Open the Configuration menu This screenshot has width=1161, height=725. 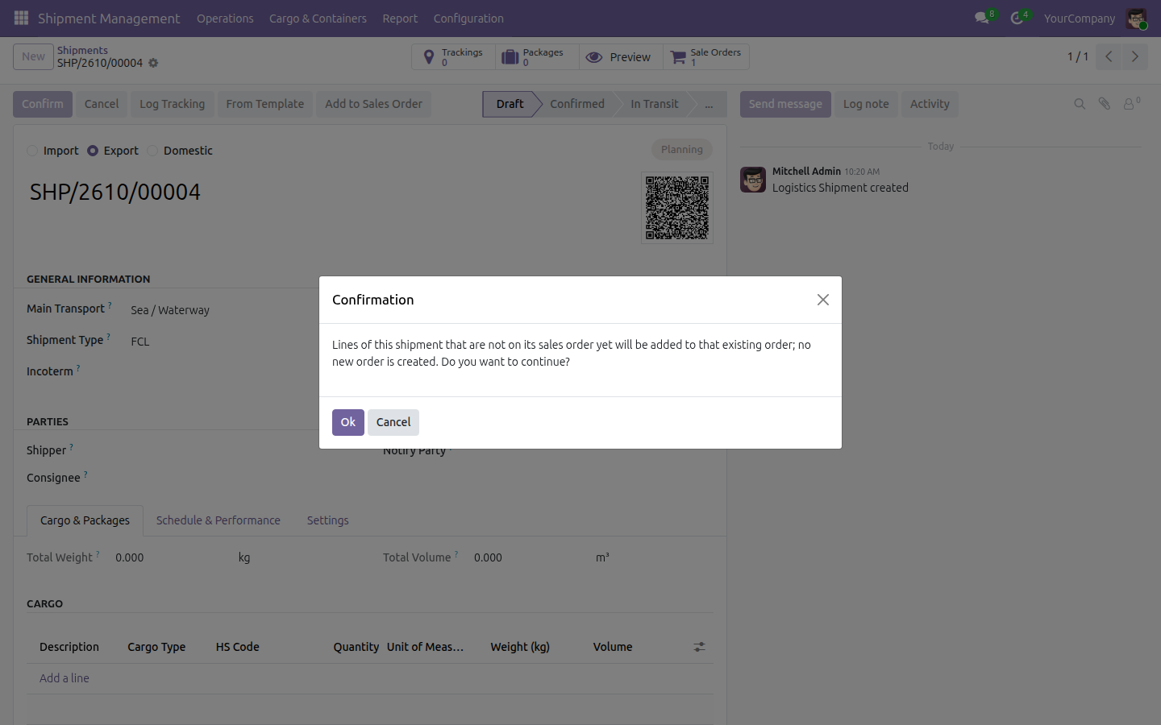468,19
